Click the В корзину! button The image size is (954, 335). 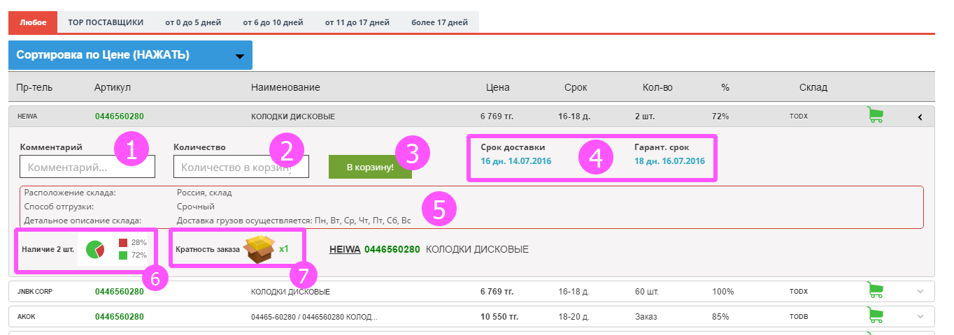pos(370,167)
